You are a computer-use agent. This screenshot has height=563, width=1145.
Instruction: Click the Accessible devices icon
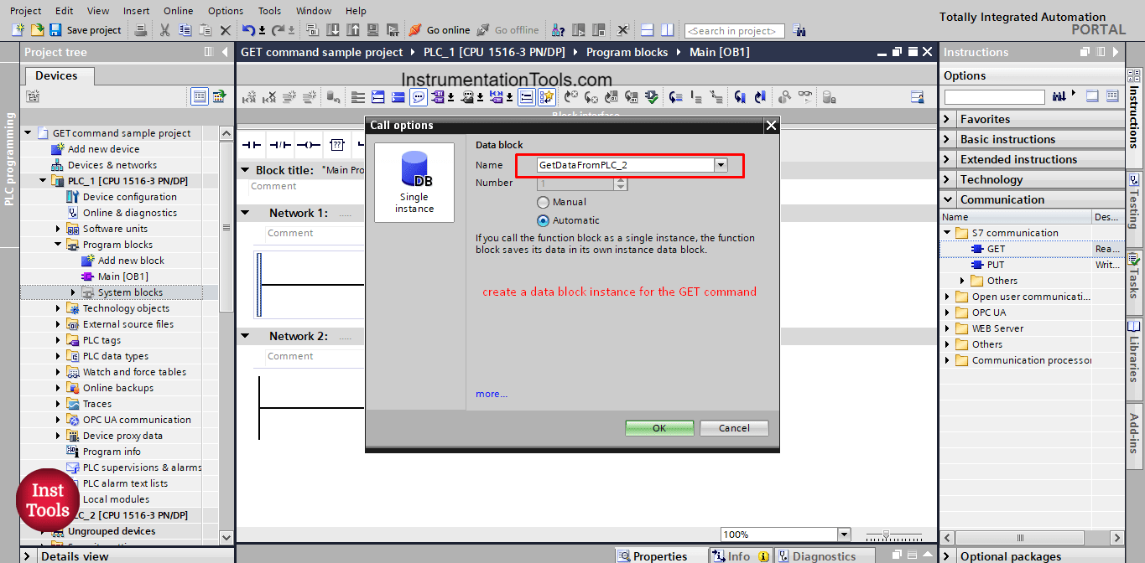click(x=559, y=30)
